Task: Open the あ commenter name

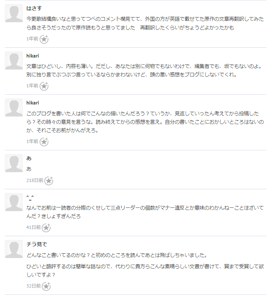Action: tap(29, 158)
